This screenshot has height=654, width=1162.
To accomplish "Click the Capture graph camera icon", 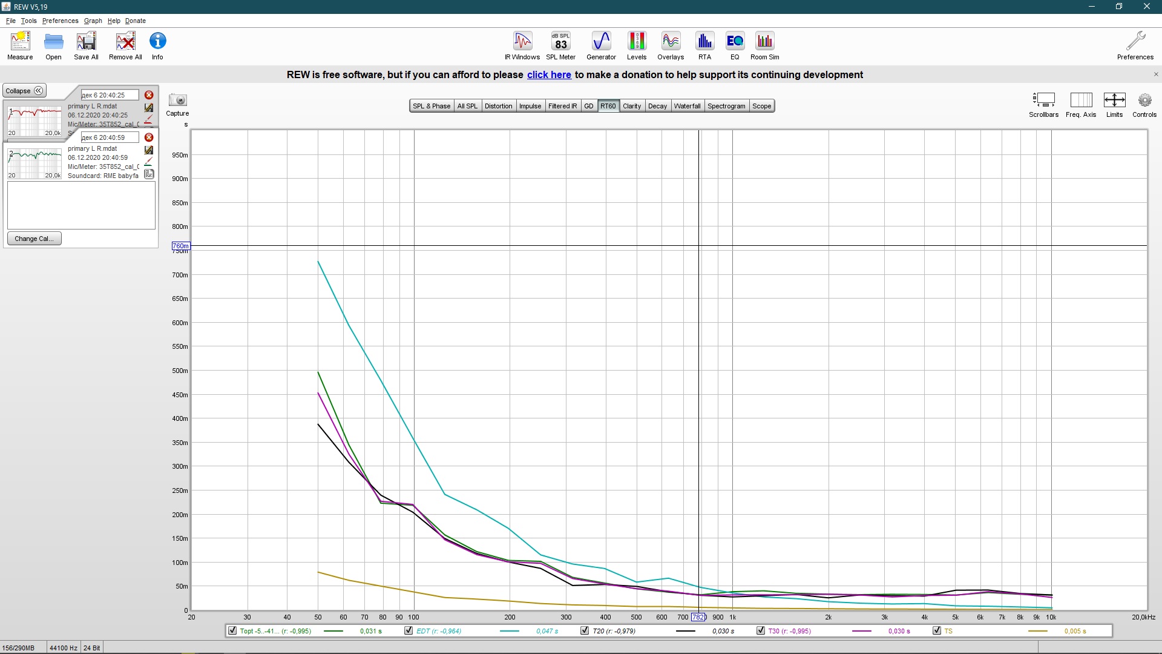I will (x=178, y=101).
